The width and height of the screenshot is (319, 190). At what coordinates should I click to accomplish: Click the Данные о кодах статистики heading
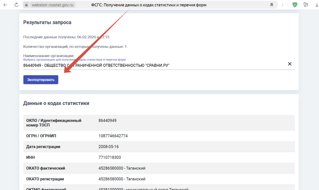point(56,103)
